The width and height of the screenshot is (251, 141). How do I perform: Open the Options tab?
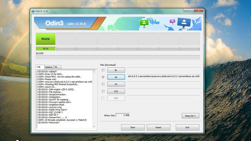49,67
